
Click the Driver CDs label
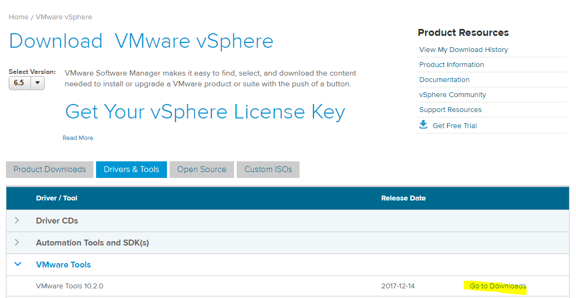(57, 221)
